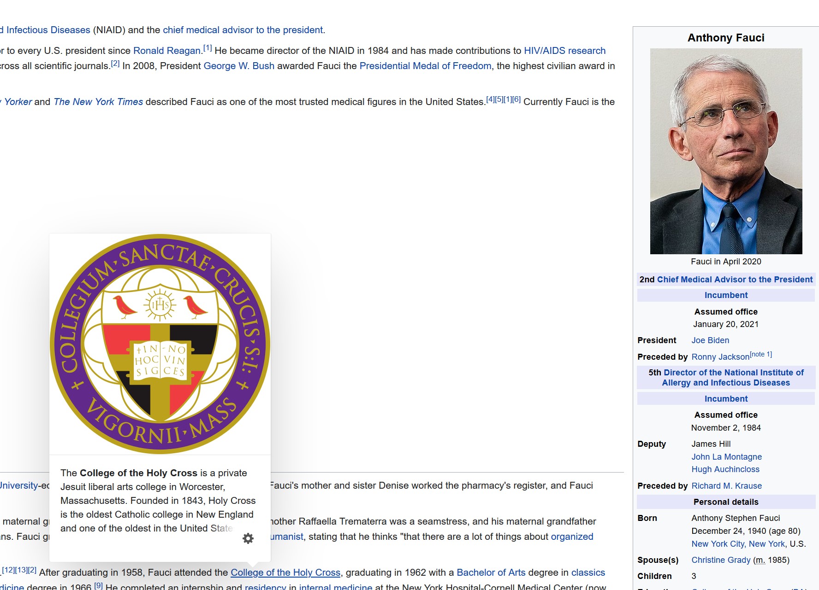Open New York City birthplace link
This screenshot has width=819, height=590.
[x=718, y=544]
